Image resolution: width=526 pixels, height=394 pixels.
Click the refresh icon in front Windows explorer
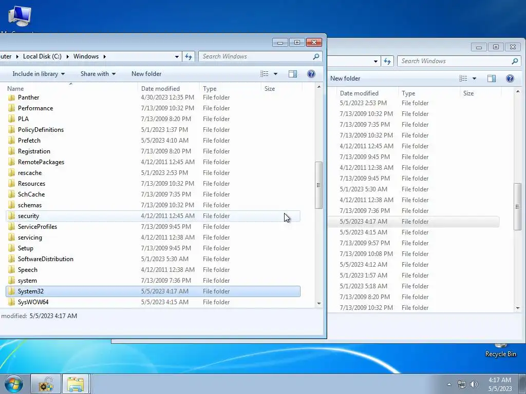[x=189, y=56]
